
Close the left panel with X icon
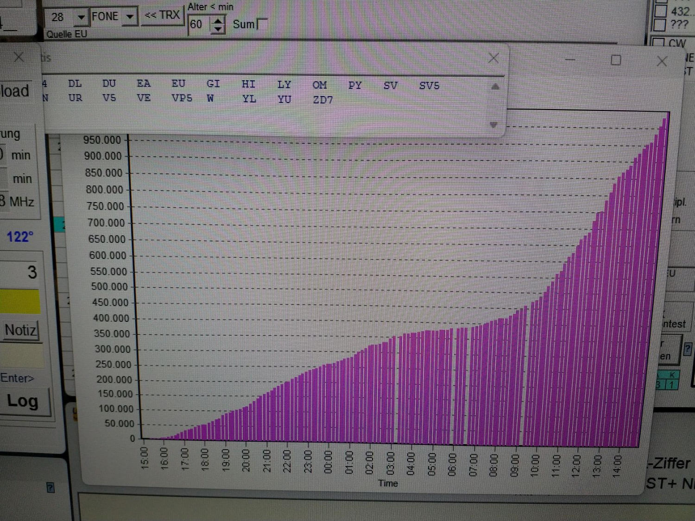click(x=19, y=57)
